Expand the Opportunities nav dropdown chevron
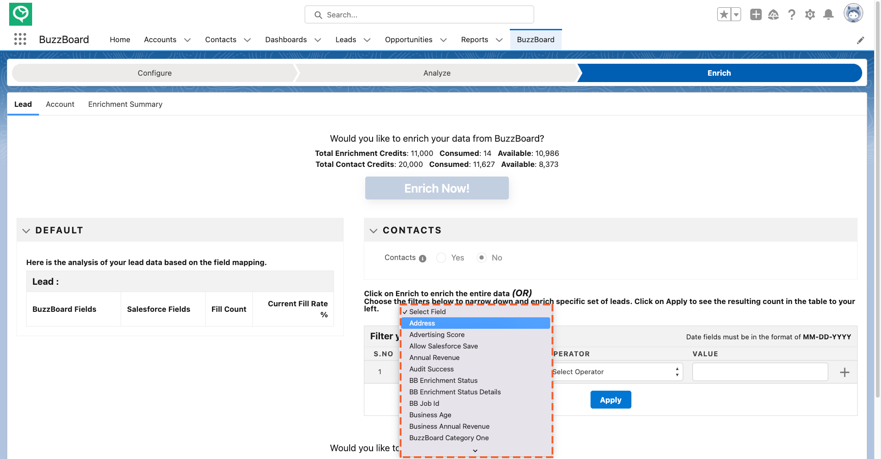Screen dimensions: 881x459 (x=443, y=40)
